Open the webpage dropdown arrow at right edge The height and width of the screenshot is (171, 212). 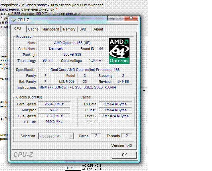point(144,91)
